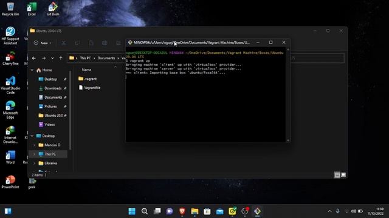Select Ubuntu 20.0 pinned folder
The height and width of the screenshot is (218, 389).
coord(53,116)
